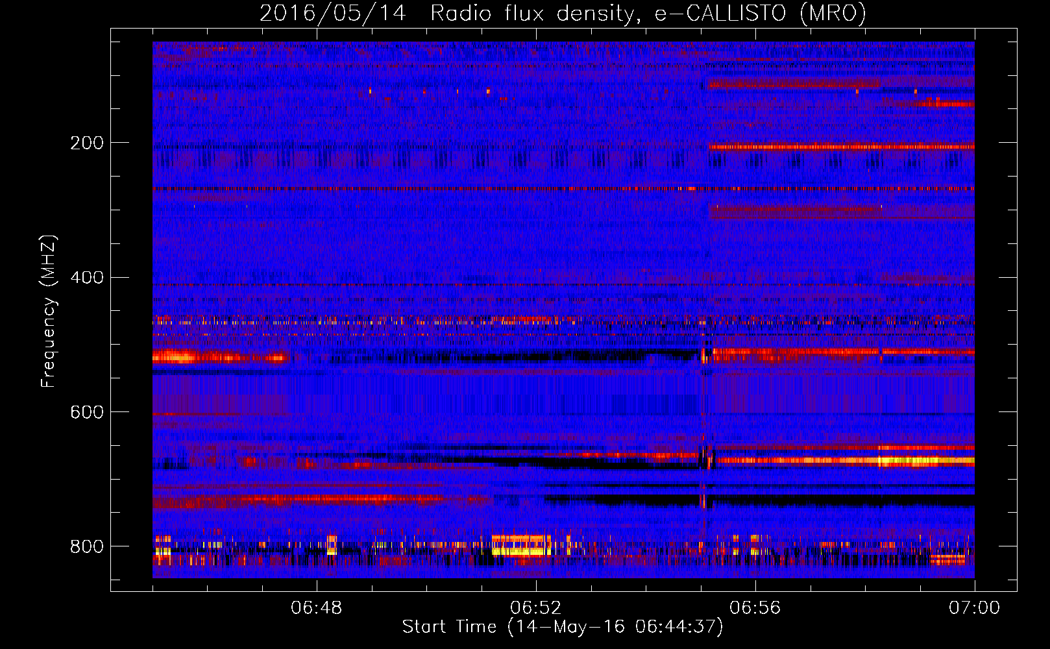Click the 600 frequency tick label
Screen dimensions: 1050x649
(x=87, y=413)
